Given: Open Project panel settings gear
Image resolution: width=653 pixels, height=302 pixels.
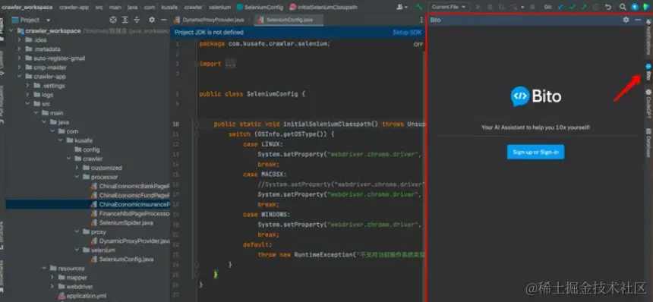Looking at the screenshot, I should (152, 20).
